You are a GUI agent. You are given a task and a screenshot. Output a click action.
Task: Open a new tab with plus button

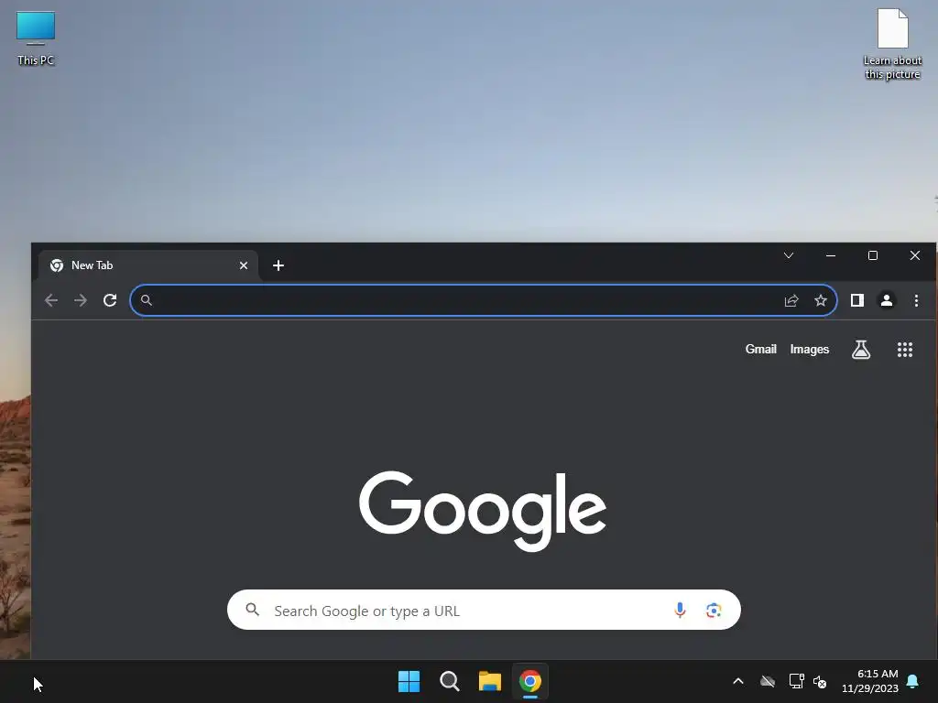(278, 265)
